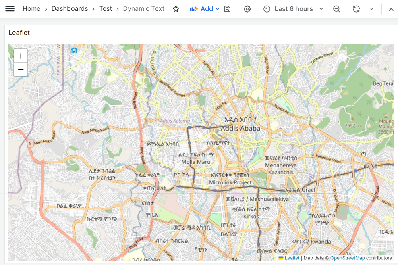Expand the Add dropdown menu
The height and width of the screenshot is (265, 398).
coord(217,8)
